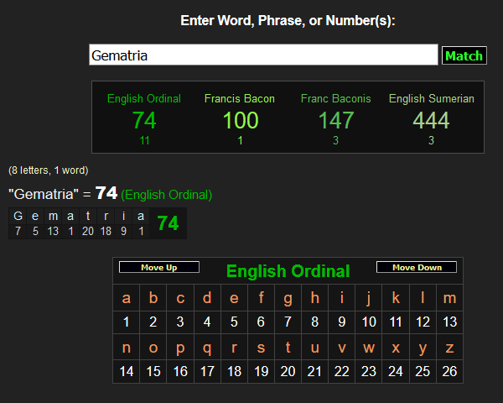Click letter p in the cipher chart
Screen dimensions: 503x403
pos(180,348)
